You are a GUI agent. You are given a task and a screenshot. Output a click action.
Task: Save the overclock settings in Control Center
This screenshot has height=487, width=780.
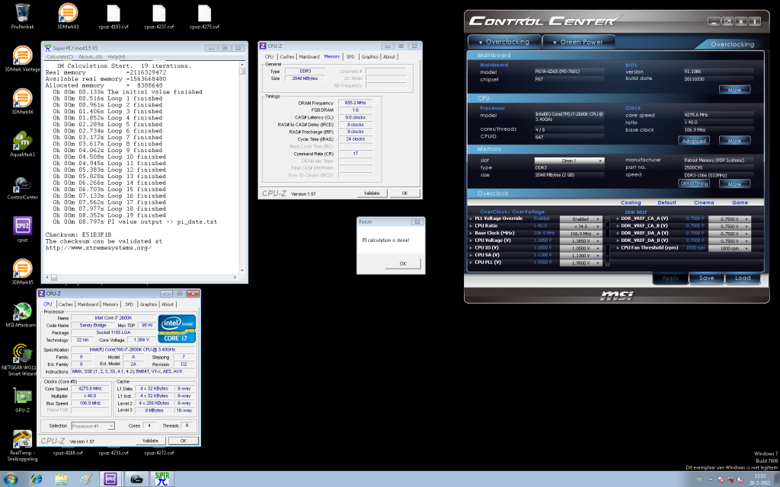point(706,279)
